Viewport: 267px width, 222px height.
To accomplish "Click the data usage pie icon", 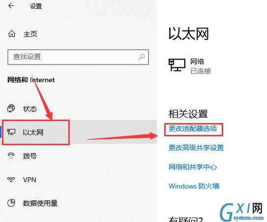I will click(11, 203).
